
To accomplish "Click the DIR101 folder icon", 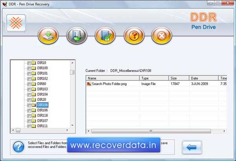I will pos(34,73).
